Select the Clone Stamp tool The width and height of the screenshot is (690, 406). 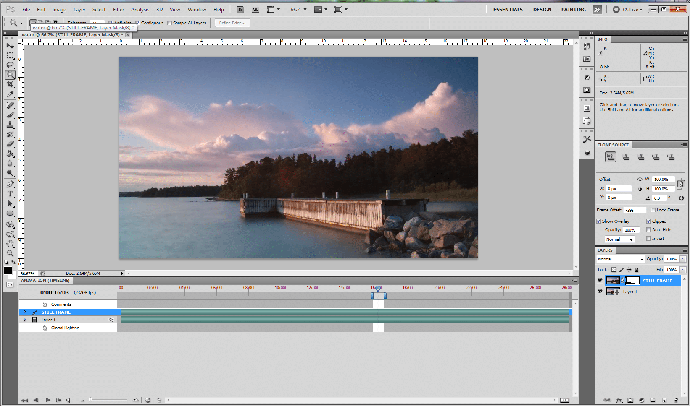[x=10, y=125]
